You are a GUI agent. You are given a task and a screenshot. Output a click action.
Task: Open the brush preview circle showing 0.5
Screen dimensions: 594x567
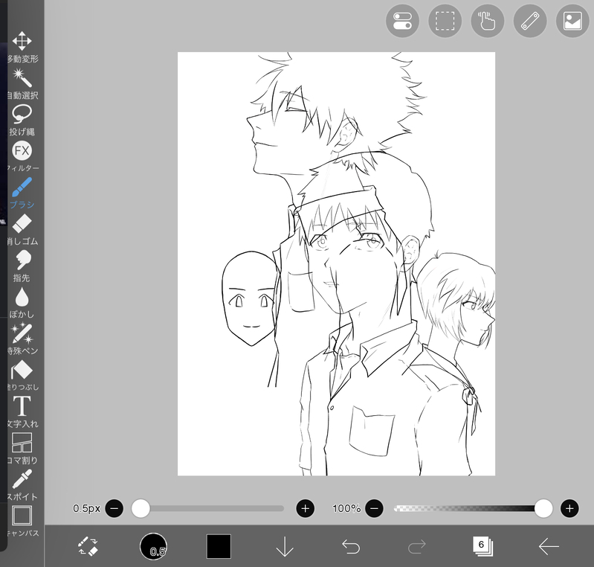coord(153,546)
